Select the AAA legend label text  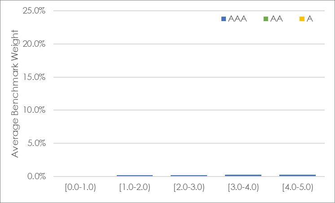coord(238,19)
